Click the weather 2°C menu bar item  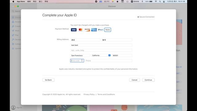107,2
